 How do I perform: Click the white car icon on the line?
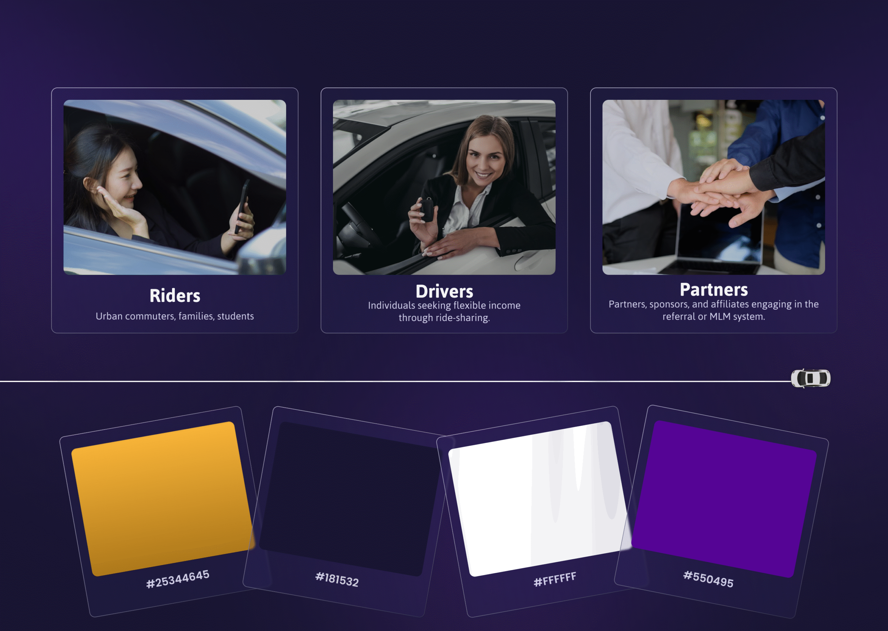pos(811,378)
